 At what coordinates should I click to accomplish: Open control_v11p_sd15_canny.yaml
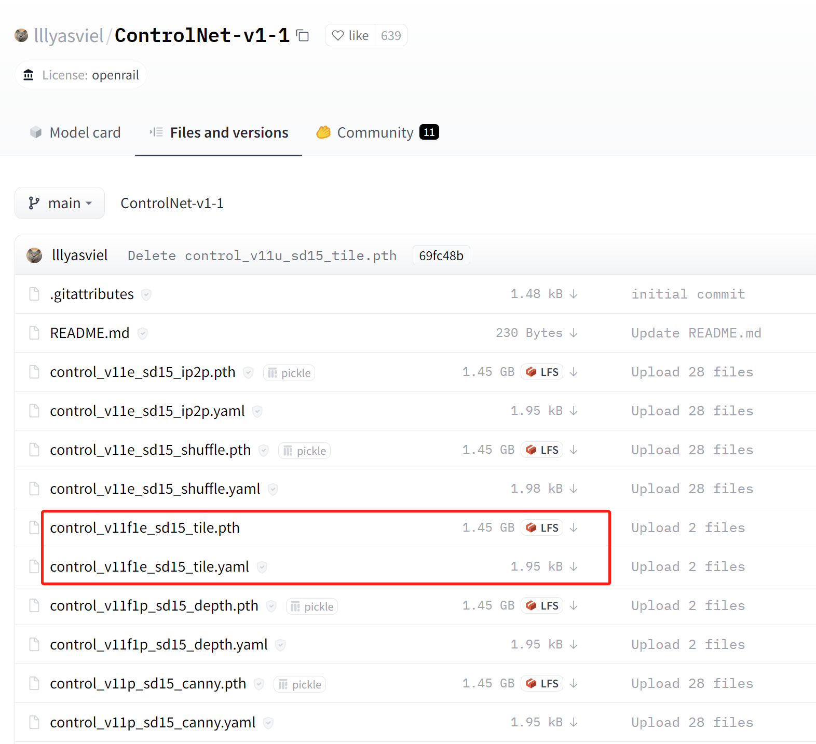coord(153,722)
